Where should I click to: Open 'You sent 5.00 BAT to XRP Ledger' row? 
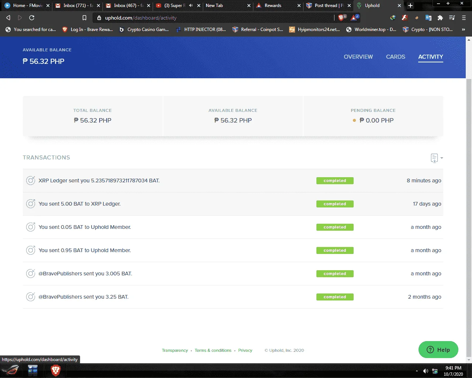[233, 204]
